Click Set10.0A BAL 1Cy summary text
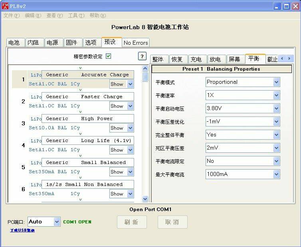Viewport: 301px width, 247px height. [54, 128]
